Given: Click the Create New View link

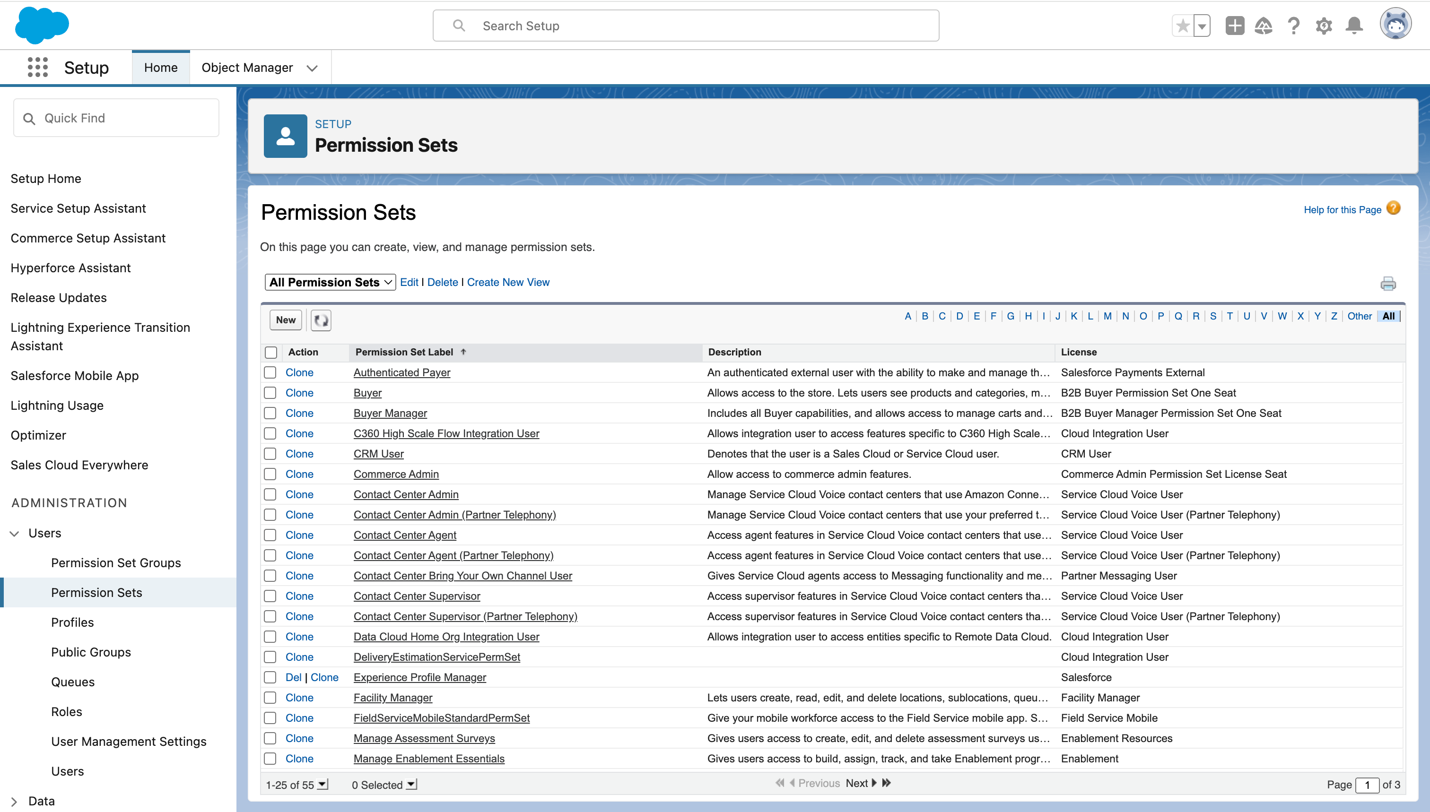Looking at the screenshot, I should (x=508, y=282).
